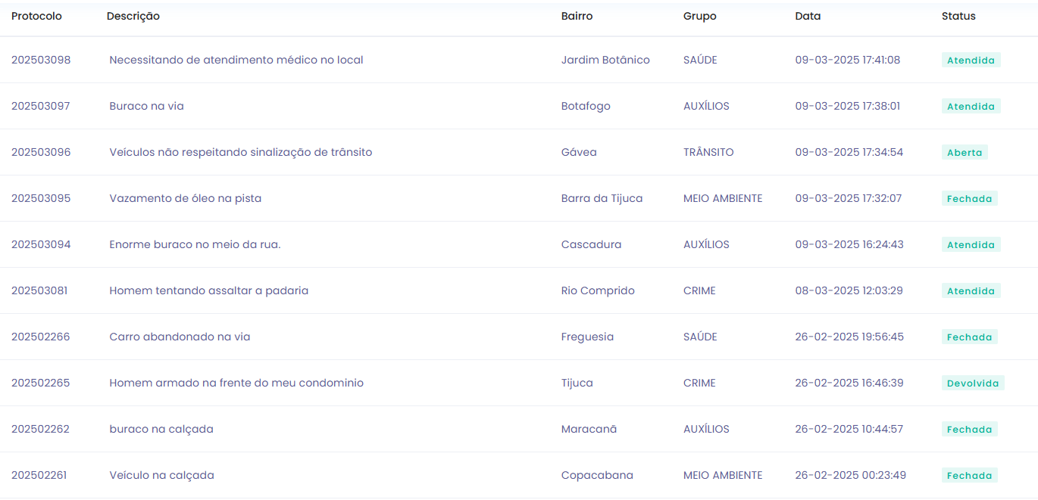Open the "Homem tentando assaltar a padaria" report
The width and height of the screenshot is (1038, 500).
click(208, 290)
